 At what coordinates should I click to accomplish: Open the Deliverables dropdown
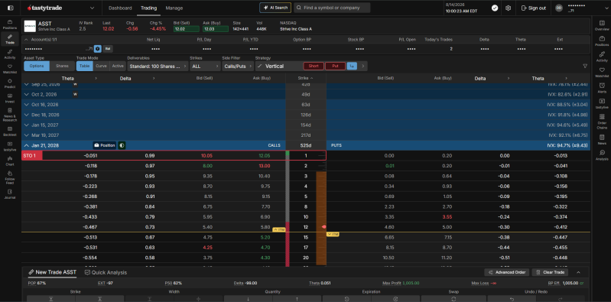[x=158, y=67]
